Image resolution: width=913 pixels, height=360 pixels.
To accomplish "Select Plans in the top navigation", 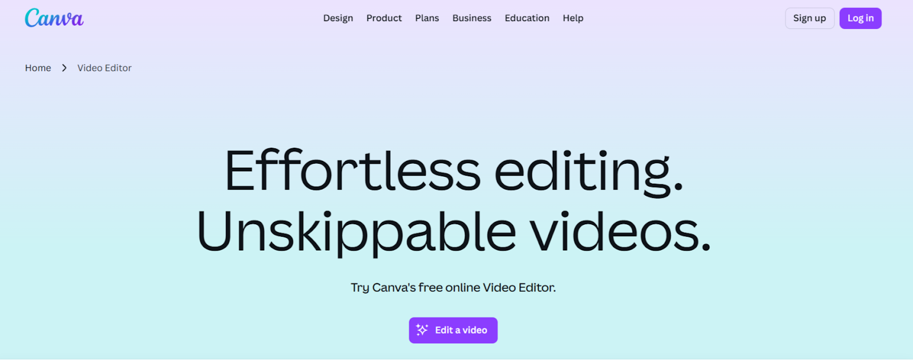I will point(427,18).
